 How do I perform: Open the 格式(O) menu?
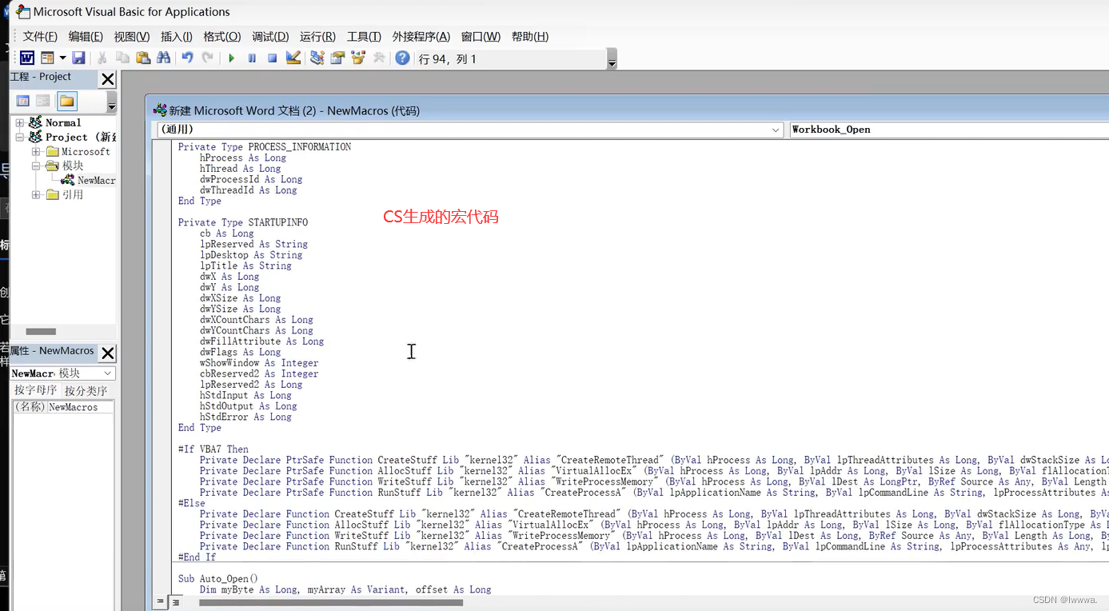(x=222, y=36)
